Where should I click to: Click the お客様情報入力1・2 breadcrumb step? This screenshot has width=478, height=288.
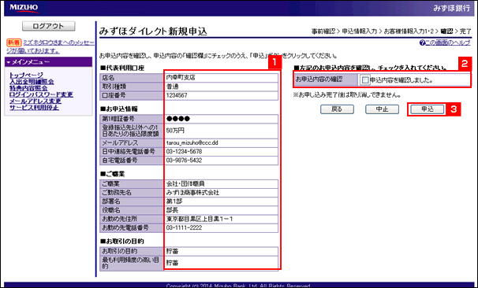[x=409, y=31]
